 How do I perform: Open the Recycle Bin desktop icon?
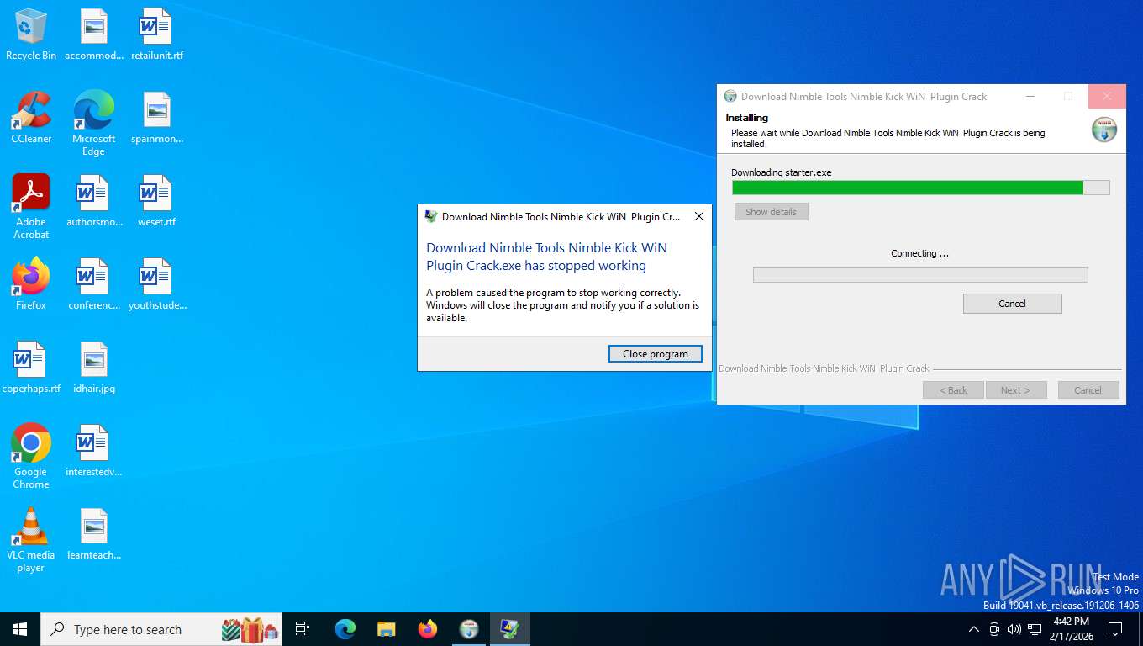(31, 34)
